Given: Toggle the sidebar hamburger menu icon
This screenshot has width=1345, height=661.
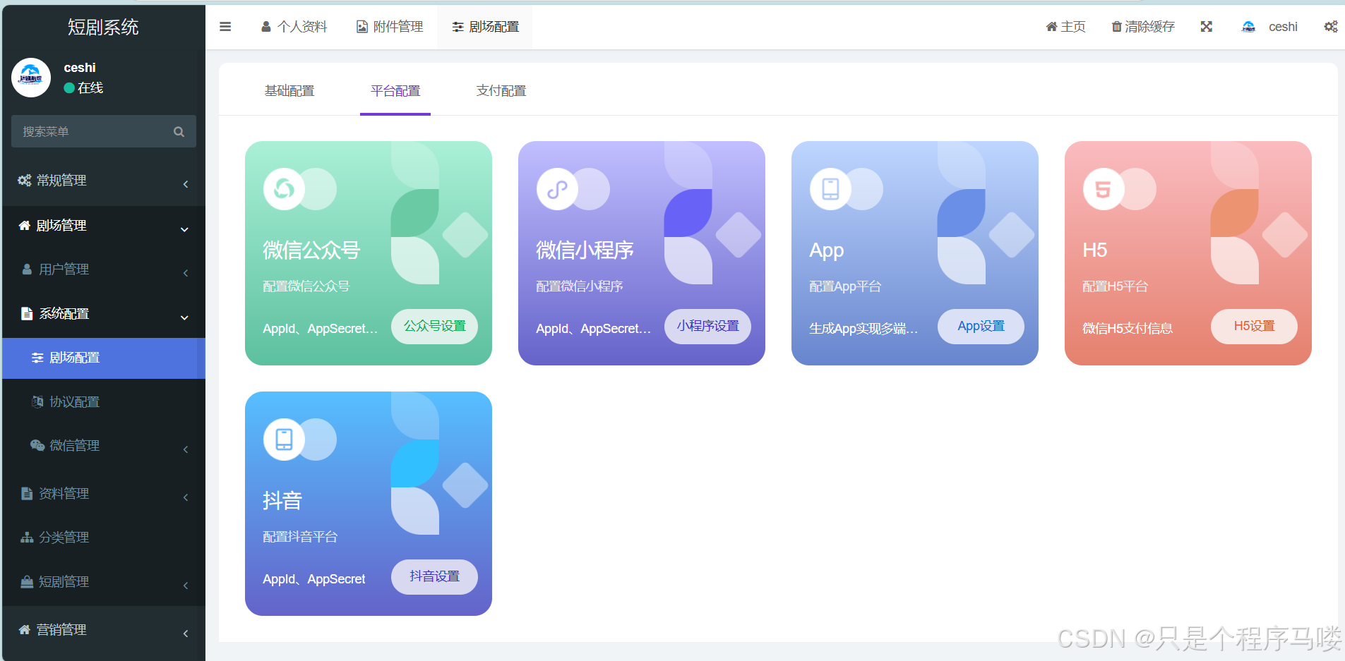Looking at the screenshot, I should (225, 27).
